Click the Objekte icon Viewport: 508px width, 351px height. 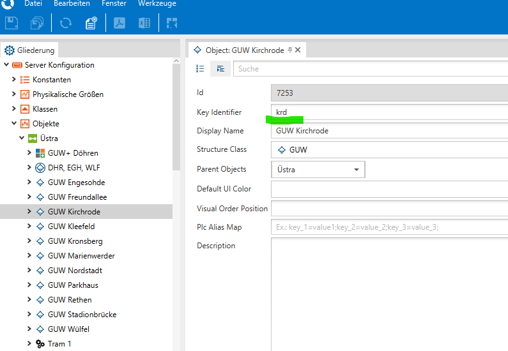point(25,124)
